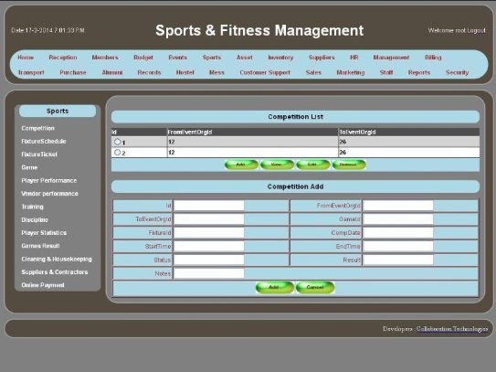Focus the CompDate input field

click(398, 233)
